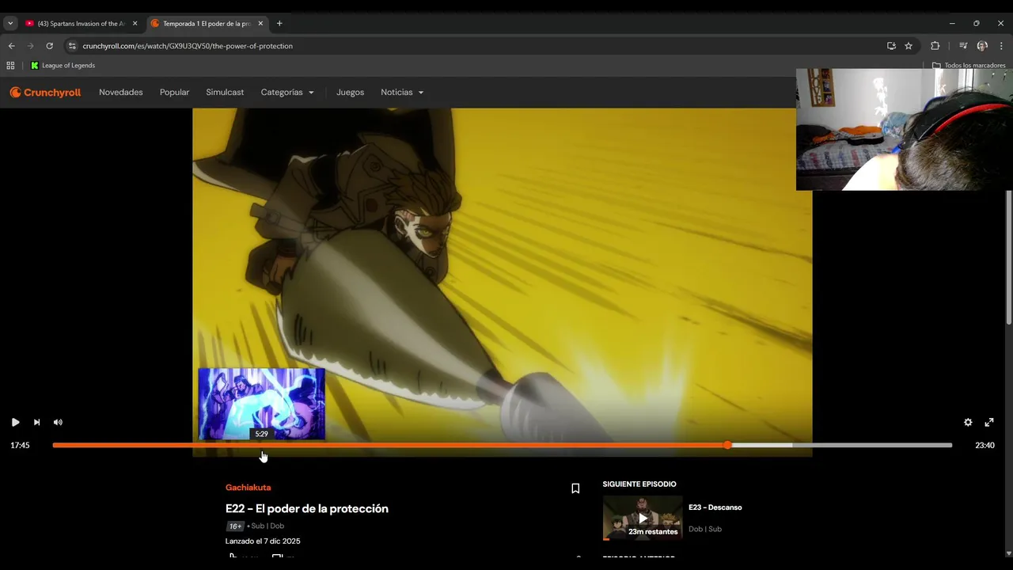This screenshot has width=1013, height=570.
Task: Open player settings gear
Action: pos(968,422)
